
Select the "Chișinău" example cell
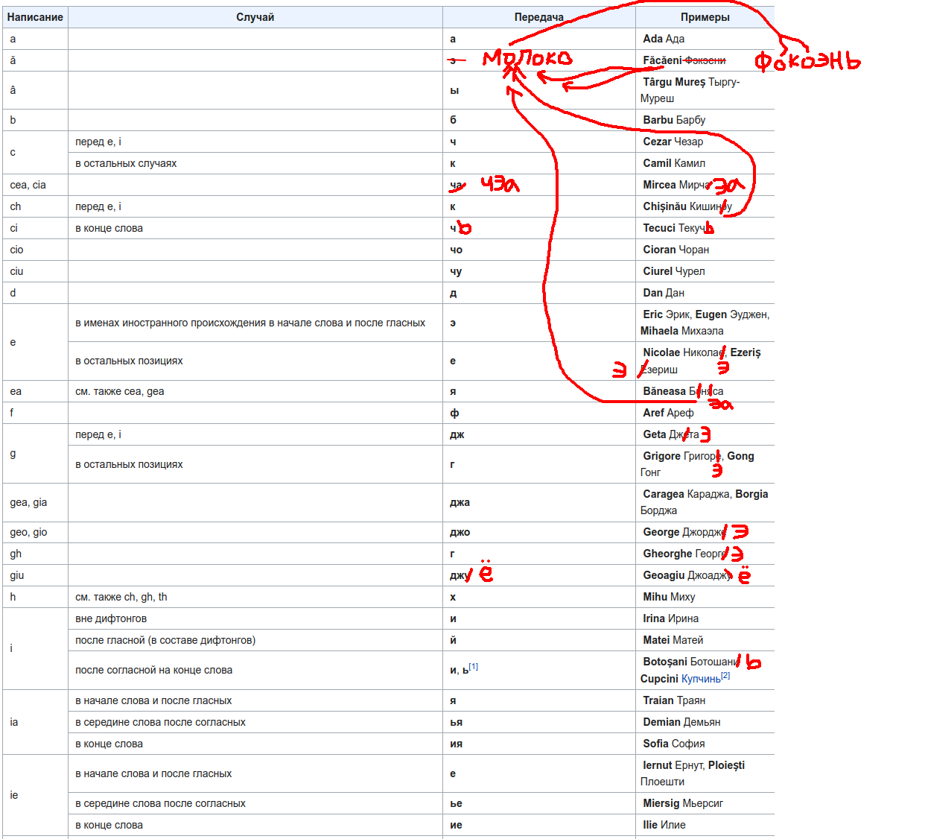coord(665,206)
